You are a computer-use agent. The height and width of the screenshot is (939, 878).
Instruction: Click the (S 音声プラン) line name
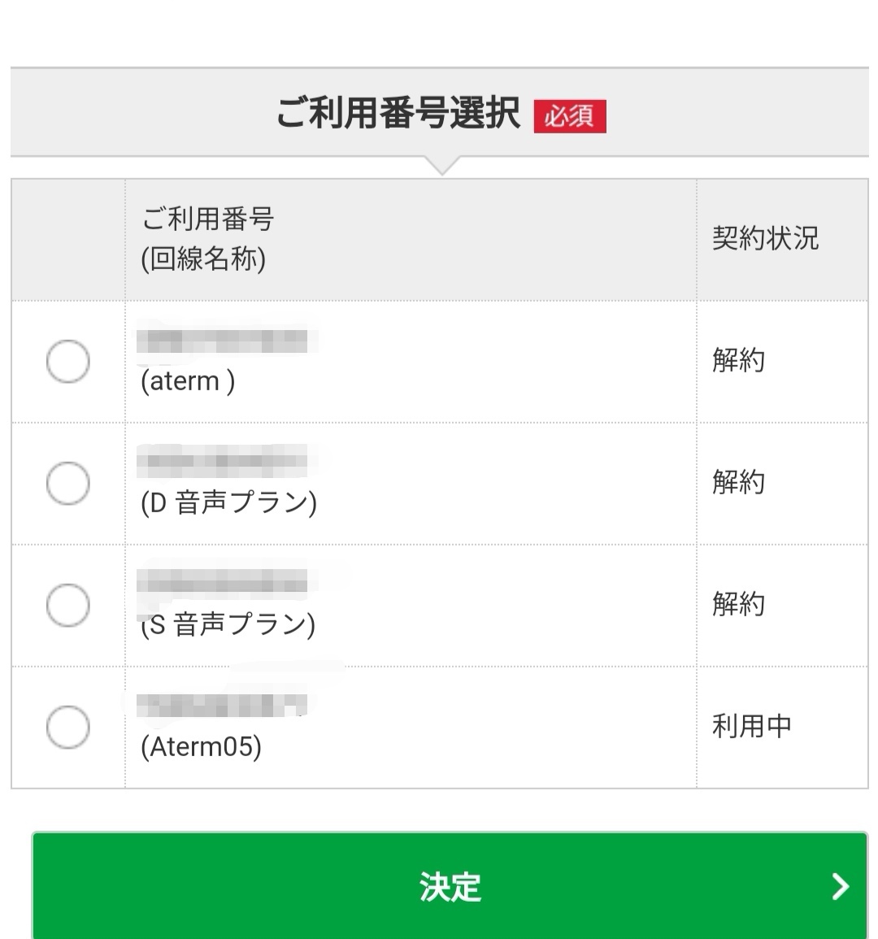coord(228,625)
